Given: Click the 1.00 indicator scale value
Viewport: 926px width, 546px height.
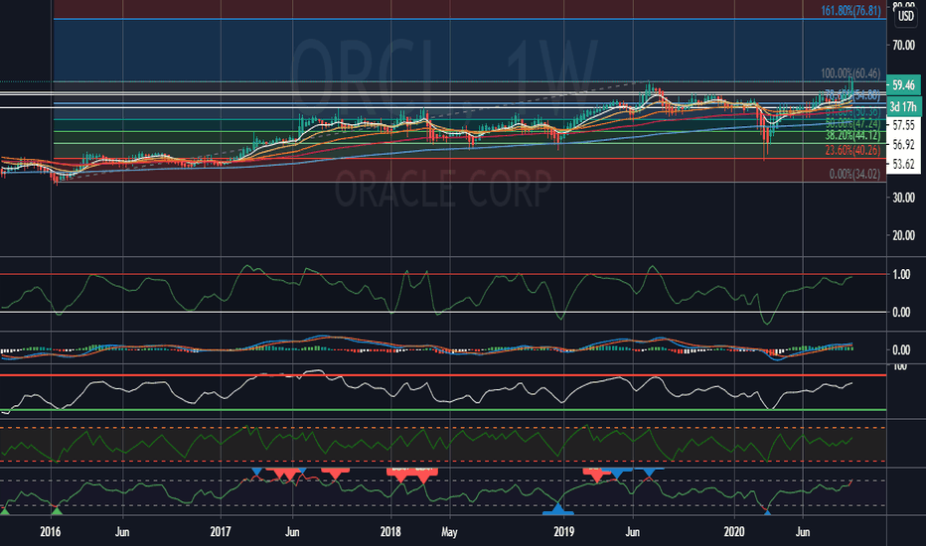Looking at the screenshot, I should coord(901,274).
